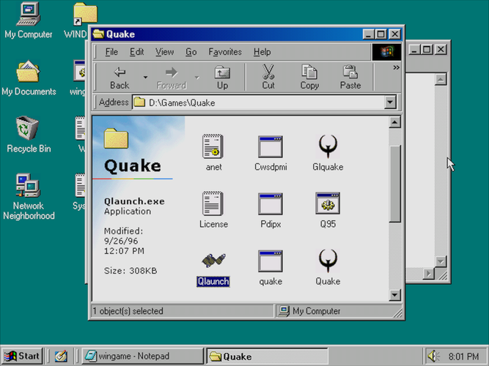Switch to wingame - Notepad taskbar button
This screenshot has width=489, height=366.
(142, 356)
